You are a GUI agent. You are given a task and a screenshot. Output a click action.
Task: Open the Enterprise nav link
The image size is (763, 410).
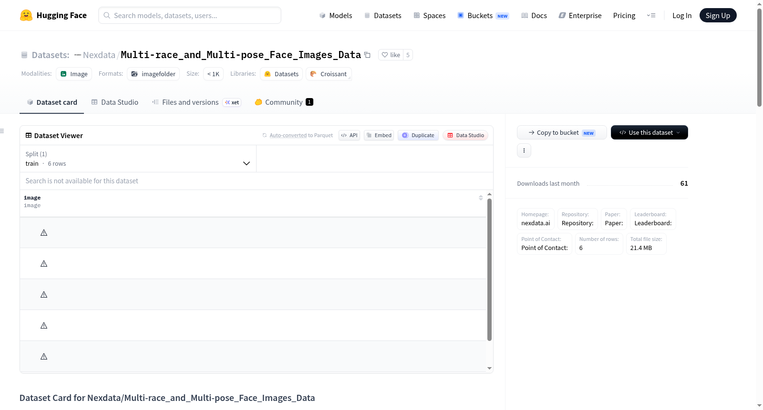click(x=580, y=15)
